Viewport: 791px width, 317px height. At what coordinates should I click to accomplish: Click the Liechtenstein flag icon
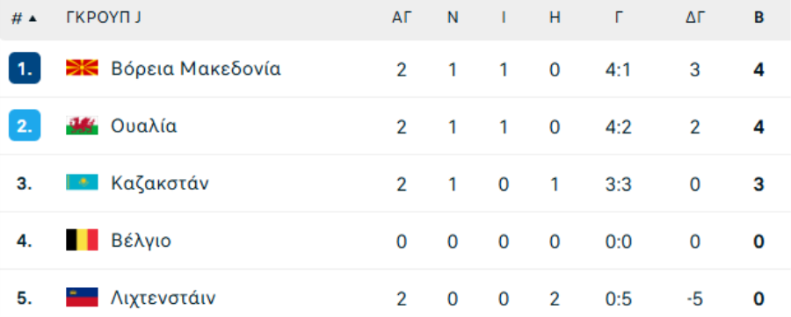pos(82,298)
